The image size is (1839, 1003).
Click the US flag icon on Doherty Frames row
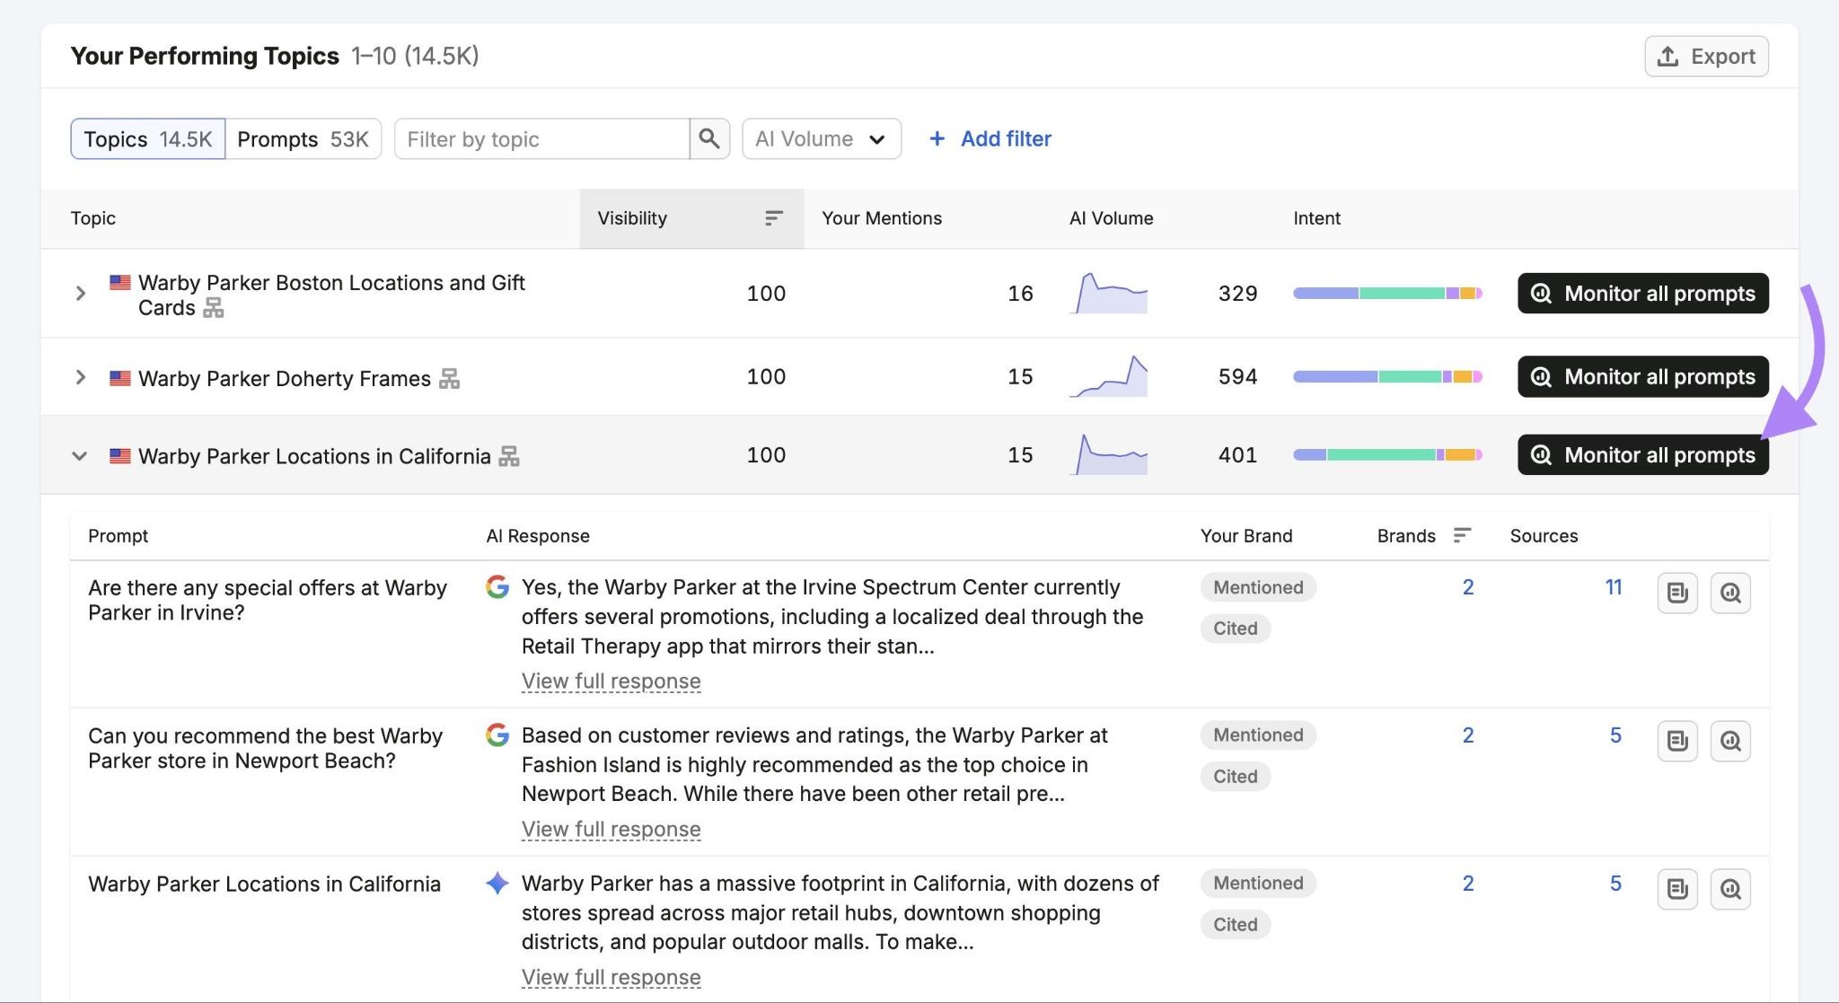(120, 378)
